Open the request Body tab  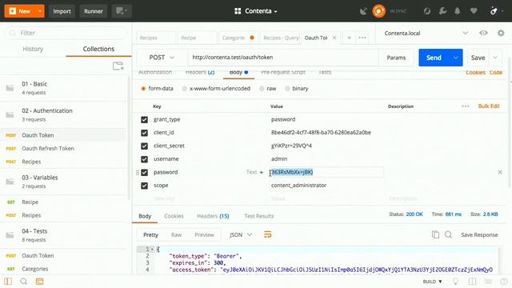[x=238, y=72]
